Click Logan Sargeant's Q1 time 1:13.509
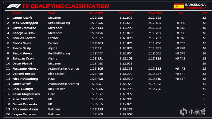Image resolution: width=212 pixels, height=119 pixels. [96, 114]
